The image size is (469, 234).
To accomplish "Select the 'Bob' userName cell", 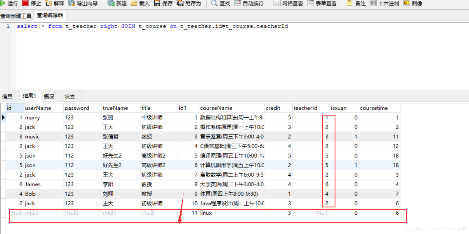I will (43, 194).
